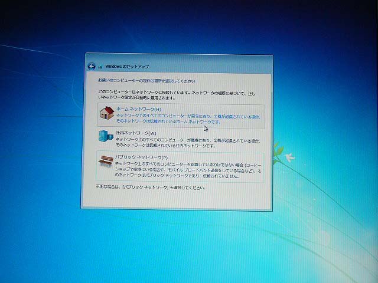Click the Work network description text
Screen dimensions: 378x283
tap(188, 142)
